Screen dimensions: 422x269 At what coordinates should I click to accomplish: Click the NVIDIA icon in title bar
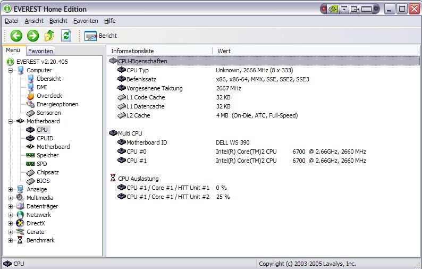pyautogui.click(x=333, y=9)
